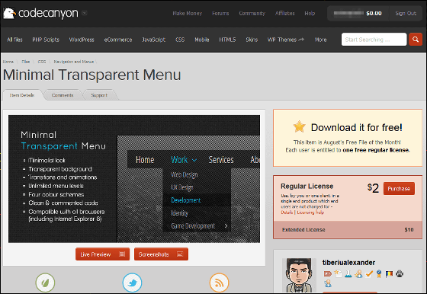Click the Live Preview button
Image resolution: width=427 pixels, height=294 pixels.
pos(103,254)
